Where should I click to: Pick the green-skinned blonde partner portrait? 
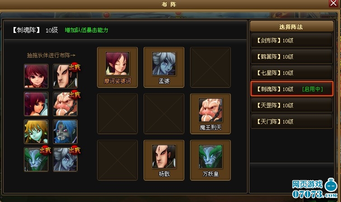coord(36,132)
